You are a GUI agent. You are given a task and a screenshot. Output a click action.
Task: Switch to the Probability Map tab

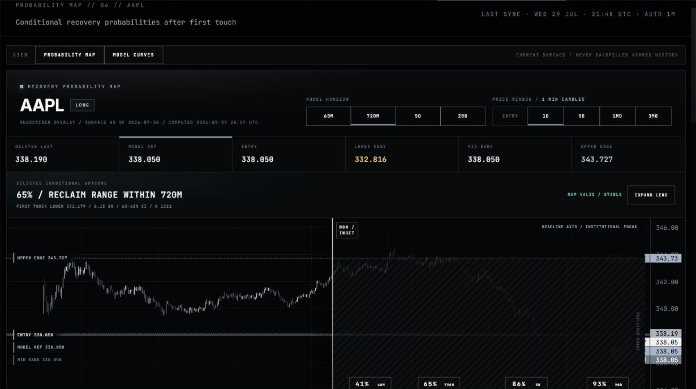point(70,55)
